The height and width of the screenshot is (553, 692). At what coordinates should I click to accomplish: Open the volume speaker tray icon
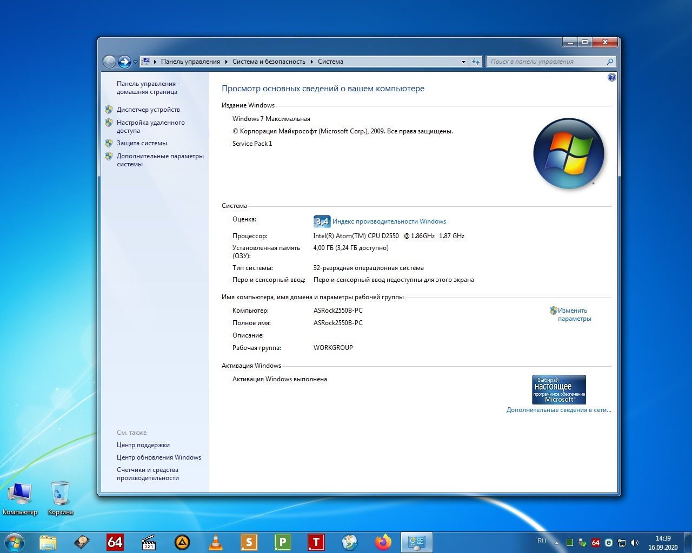click(x=635, y=542)
